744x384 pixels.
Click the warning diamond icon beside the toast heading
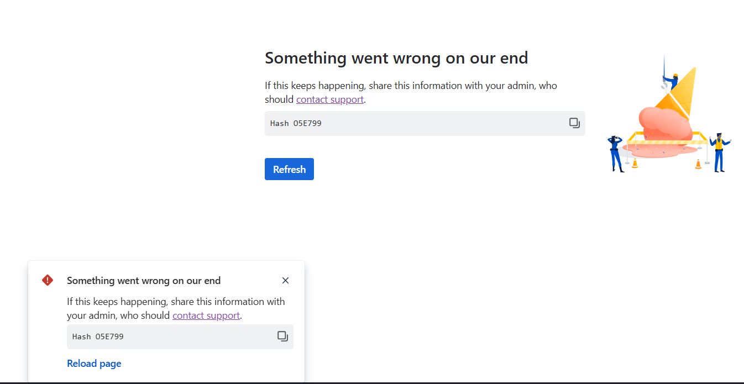pos(48,280)
